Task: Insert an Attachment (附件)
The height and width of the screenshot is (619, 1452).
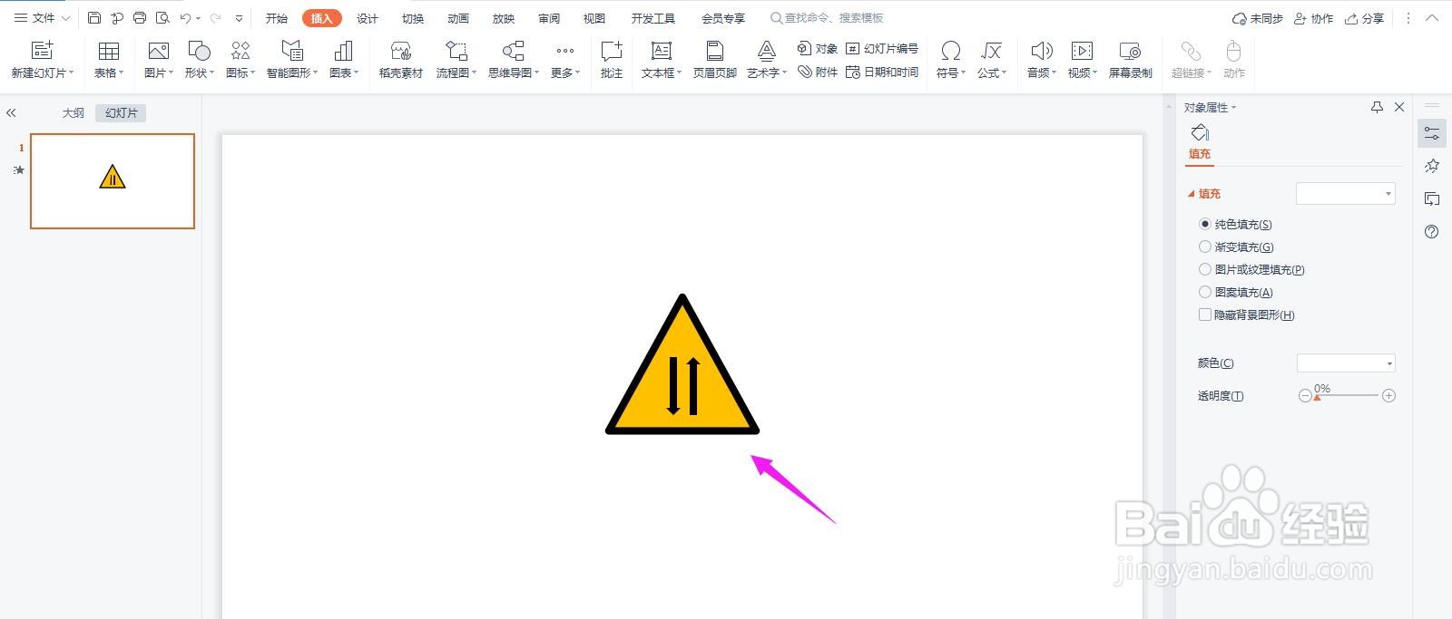Action: 817,73
